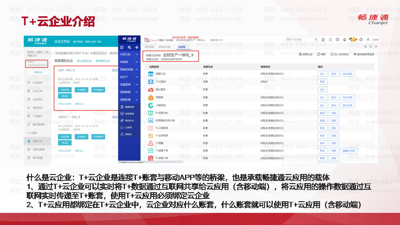
Task: Switch to the 初始化导航 tab
Action: (x=164, y=47)
